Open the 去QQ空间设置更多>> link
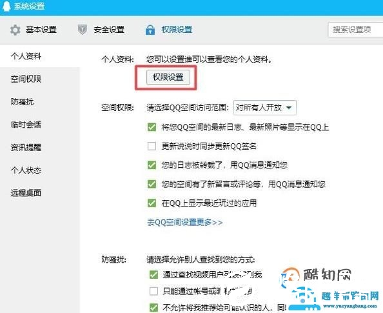The width and height of the screenshot is (383, 313). click(x=184, y=222)
